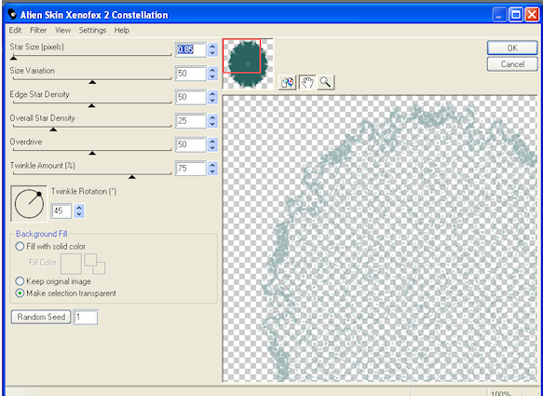Choose Keep original image option

coord(20,281)
